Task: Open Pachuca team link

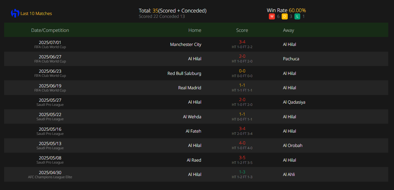Action: pyautogui.click(x=291, y=59)
